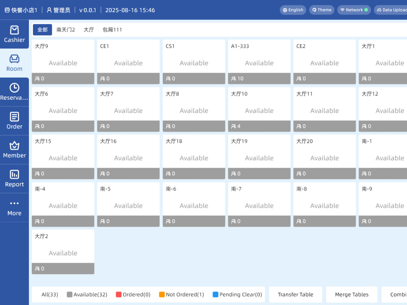
Task: Open table card 大厅8
Action: tap(194, 109)
